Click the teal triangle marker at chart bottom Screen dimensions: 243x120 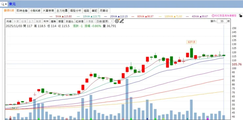(x=188, y=119)
